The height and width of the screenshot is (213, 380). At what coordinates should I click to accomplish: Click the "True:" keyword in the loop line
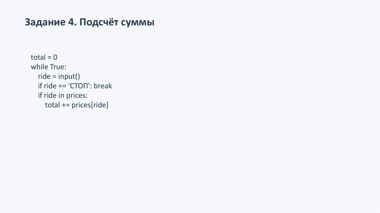(x=58, y=67)
